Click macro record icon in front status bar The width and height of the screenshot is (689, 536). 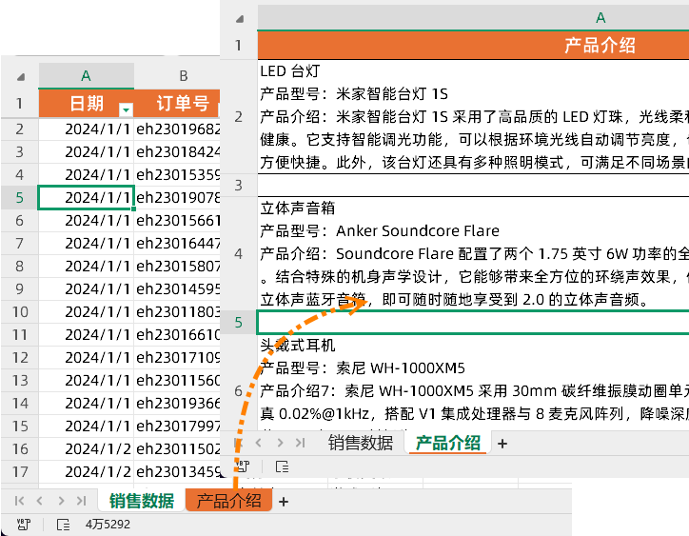click(242, 467)
